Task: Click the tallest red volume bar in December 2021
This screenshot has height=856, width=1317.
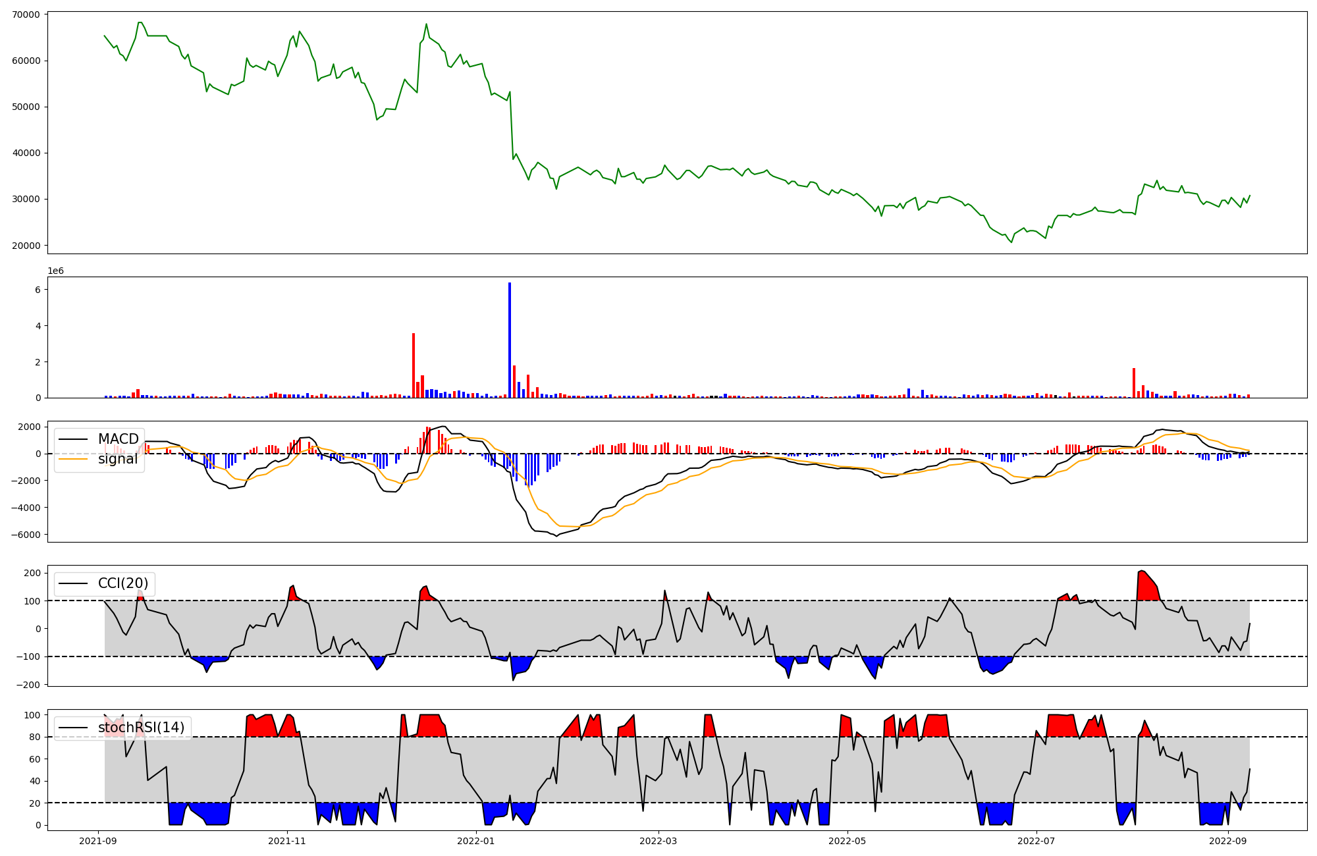Action: (x=414, y=365)
